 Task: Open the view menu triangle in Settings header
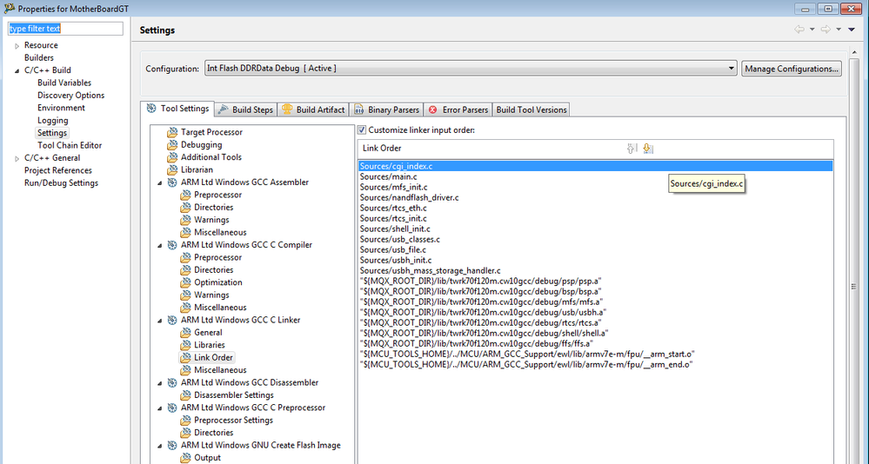point(852,30)
